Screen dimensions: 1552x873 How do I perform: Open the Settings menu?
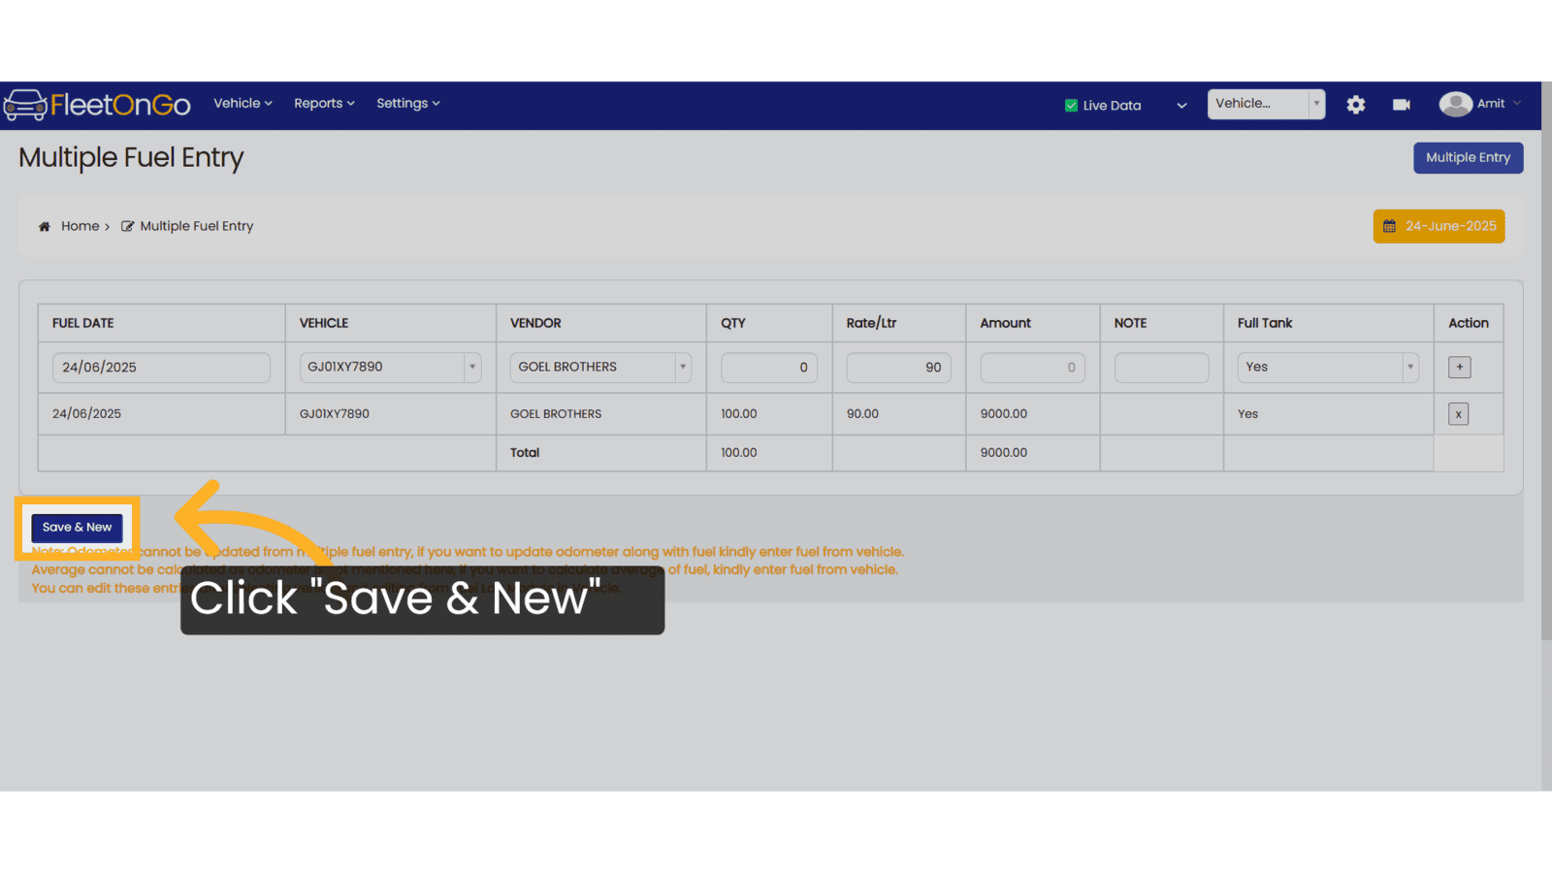tap(408, 103)
